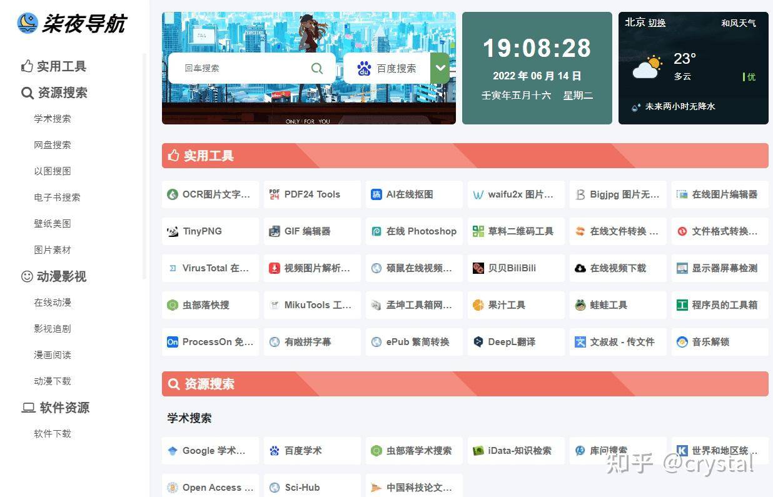Click the 蛙蛙工具 frog icon
Screen dimensions: 773x497
580,305
